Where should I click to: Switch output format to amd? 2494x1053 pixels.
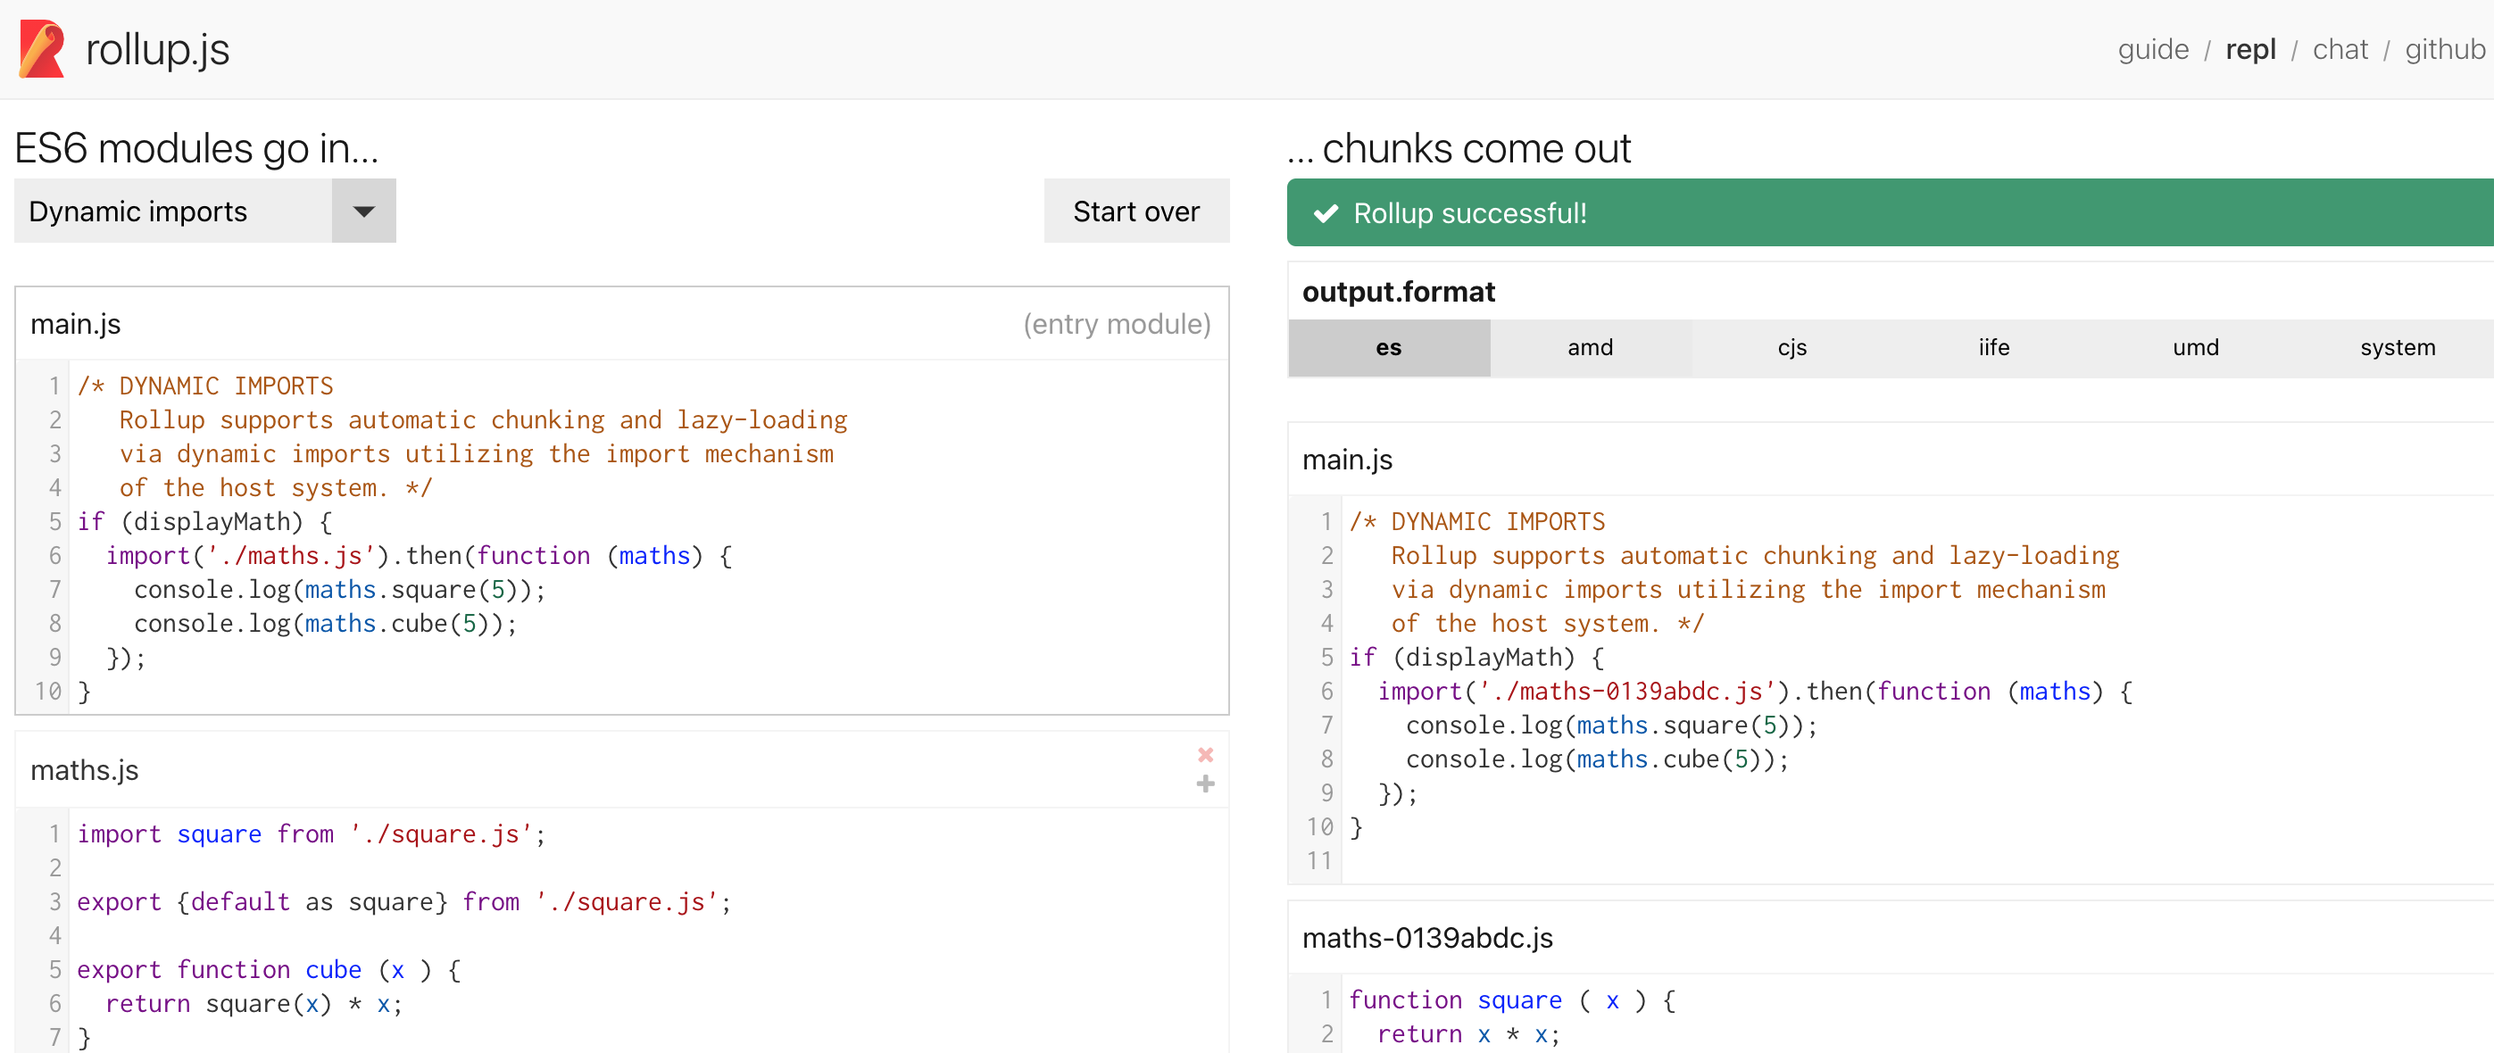coord(1590,347)
